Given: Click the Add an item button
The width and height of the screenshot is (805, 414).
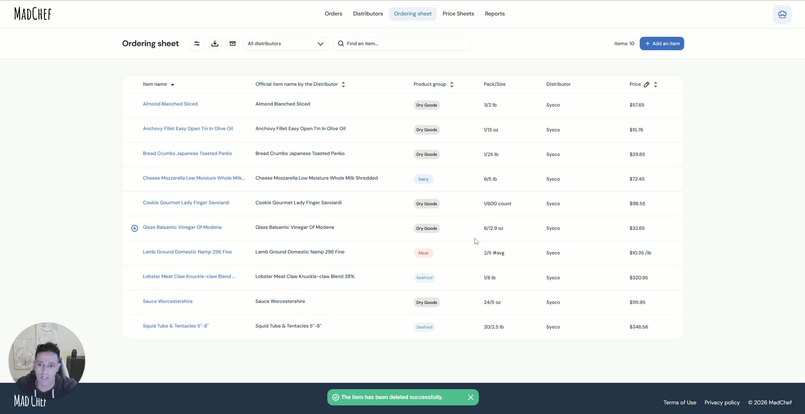Looking at the screenshot, I should tap(662, 44).
